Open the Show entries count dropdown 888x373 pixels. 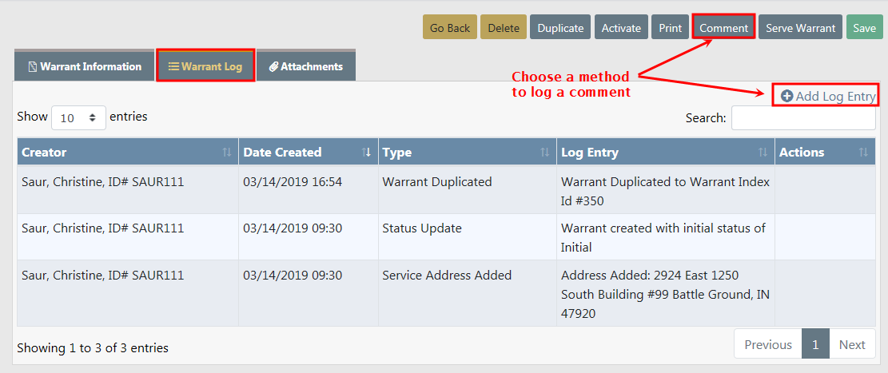point(78,117)
